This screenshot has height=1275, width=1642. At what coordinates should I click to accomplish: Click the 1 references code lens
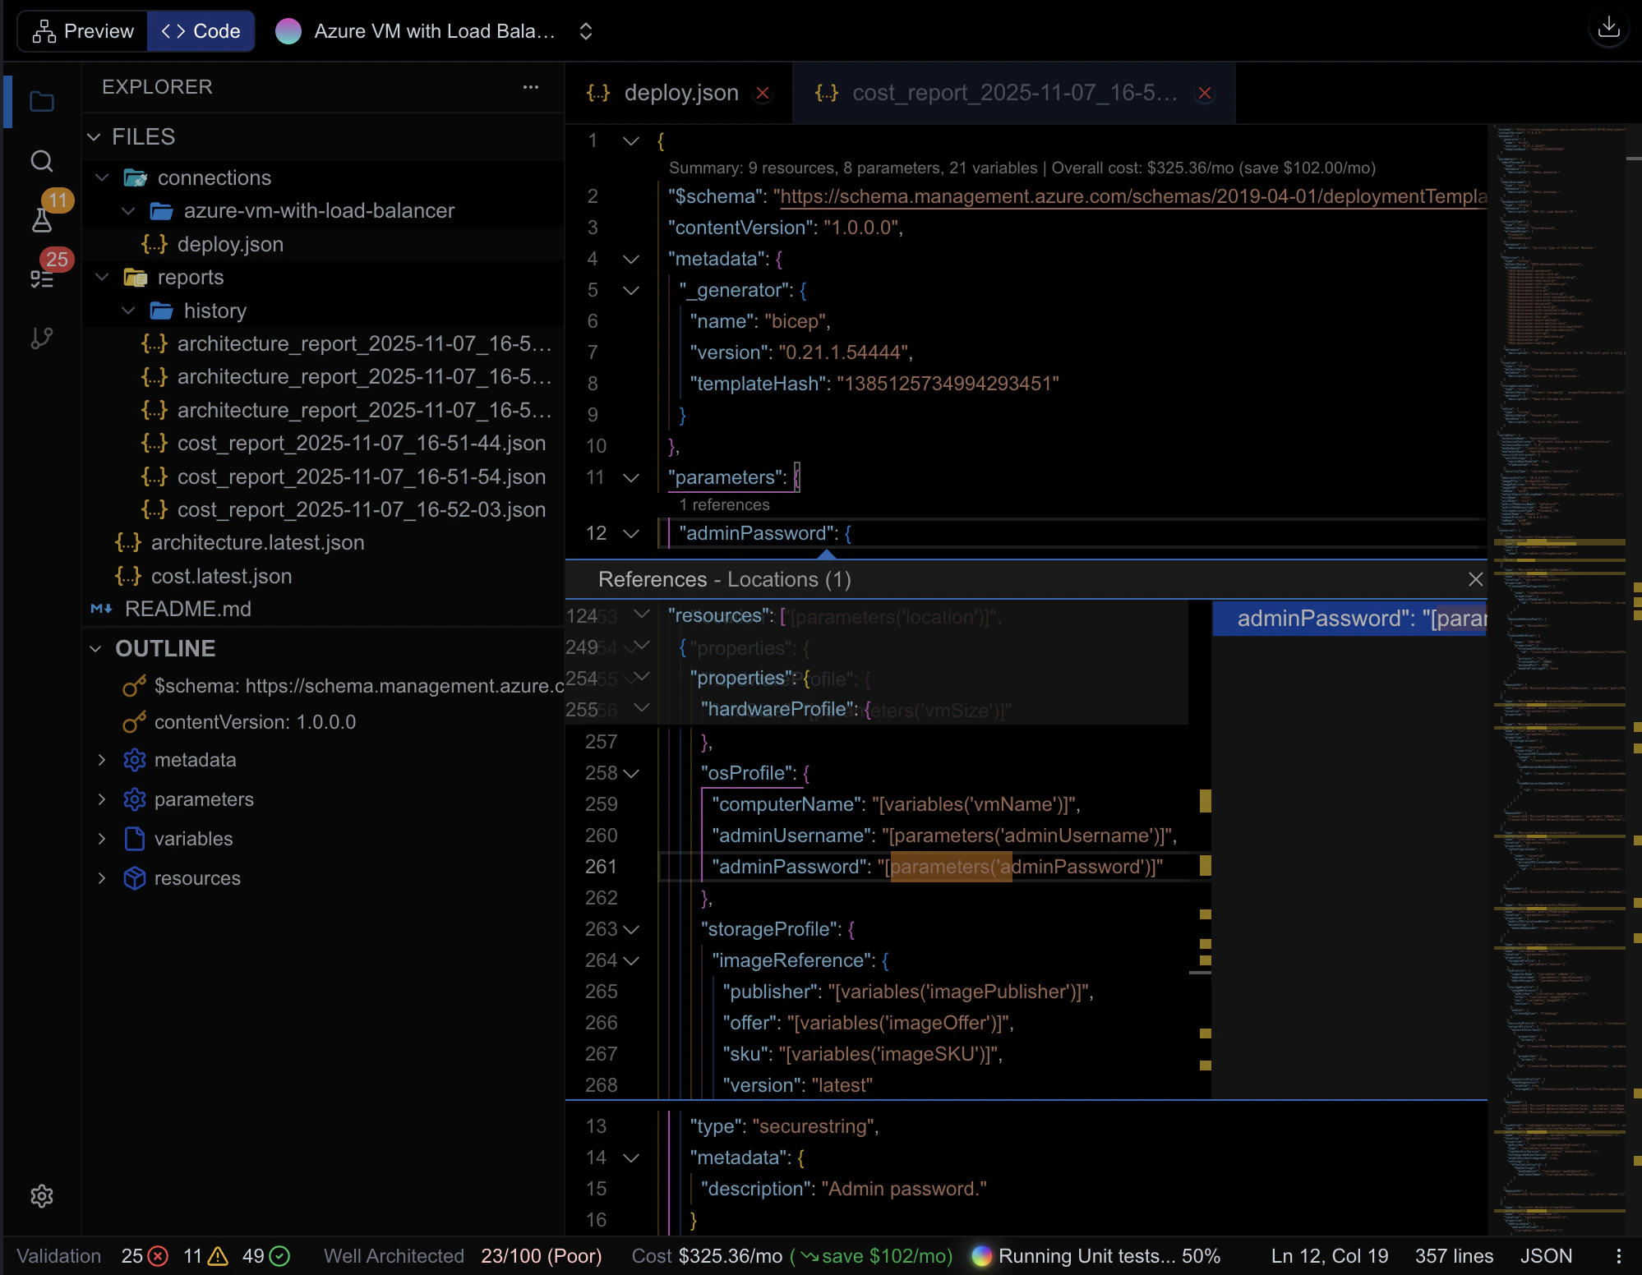click(x=724, y=504)
